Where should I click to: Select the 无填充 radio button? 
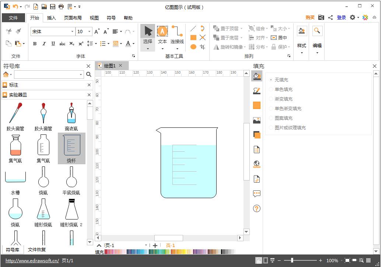coord(271,79)
